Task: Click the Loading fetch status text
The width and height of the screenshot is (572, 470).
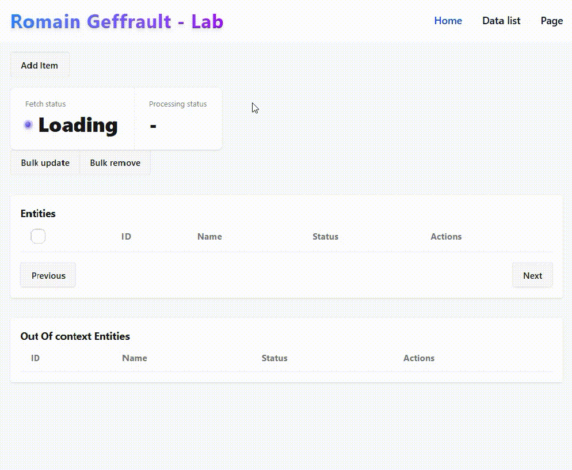Action: coord(78,125)
